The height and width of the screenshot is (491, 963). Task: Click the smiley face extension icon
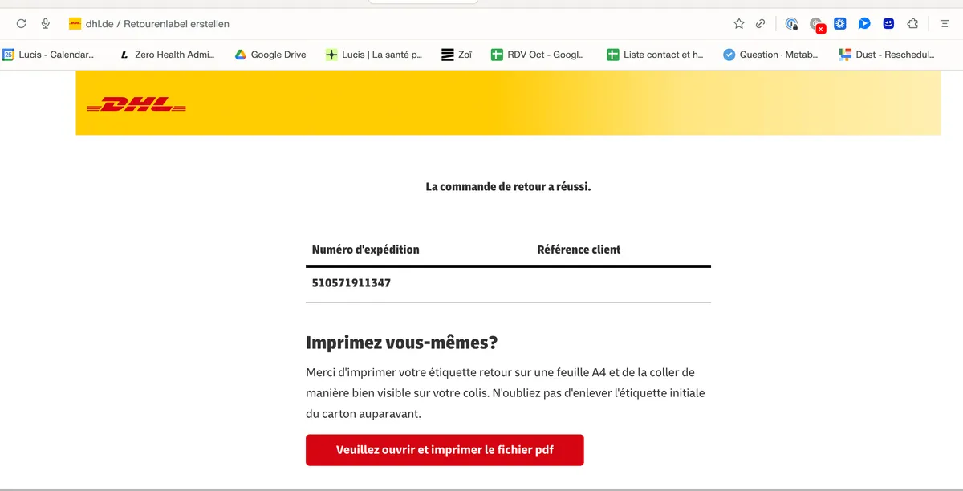pos(888,23)
